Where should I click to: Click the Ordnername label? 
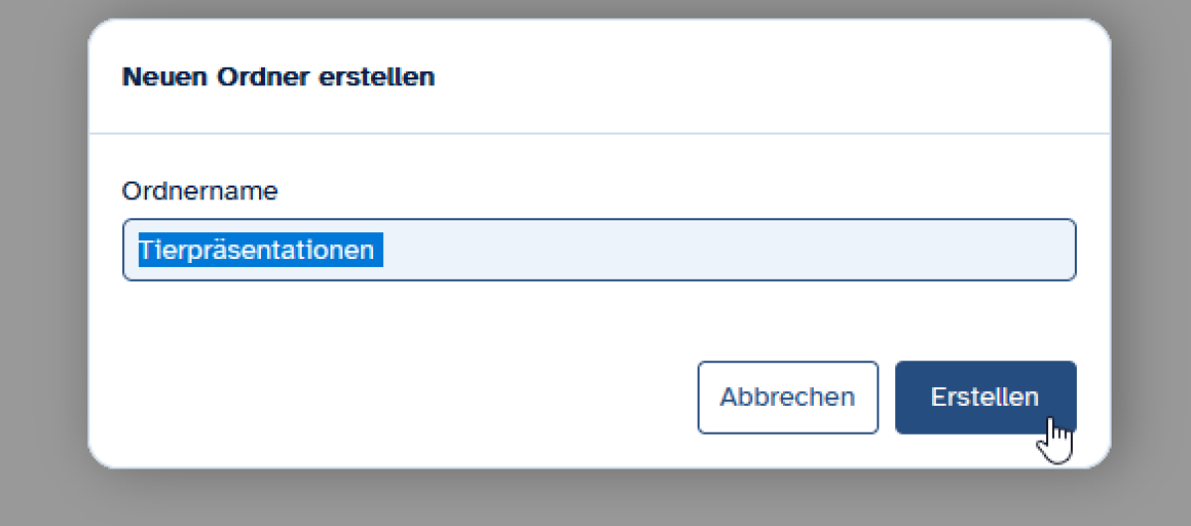199,191
